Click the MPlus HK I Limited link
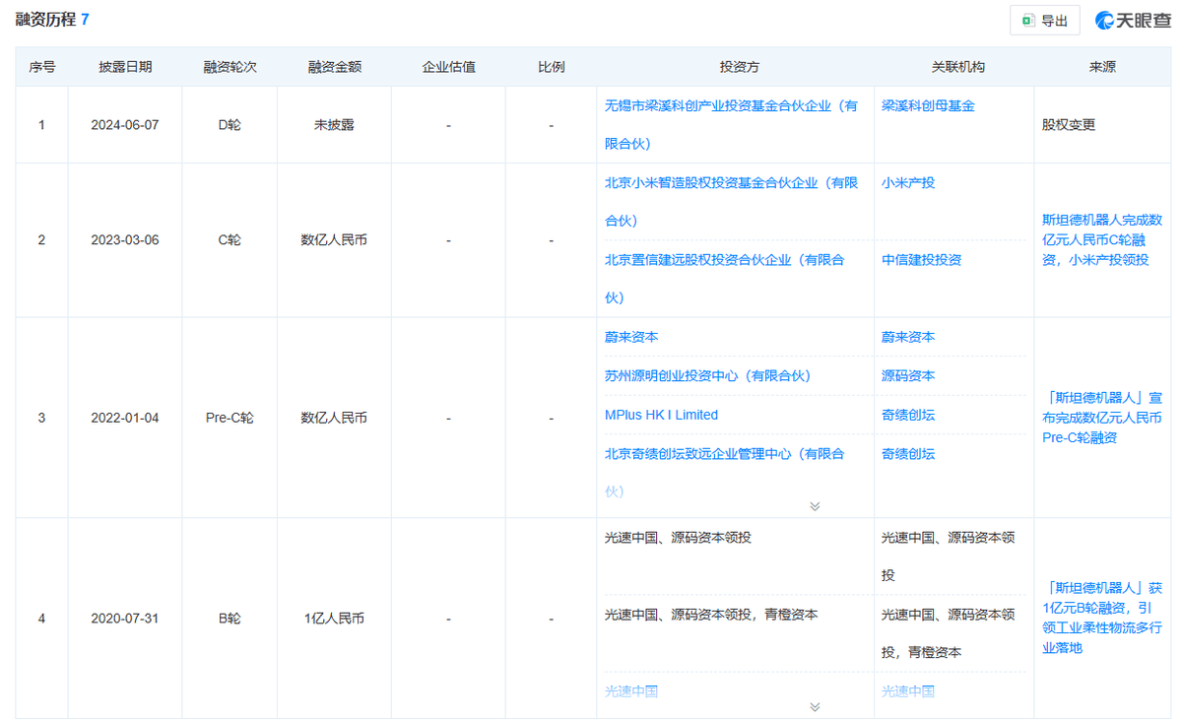This screenshot has width=1182, height=719. point(661,415)
